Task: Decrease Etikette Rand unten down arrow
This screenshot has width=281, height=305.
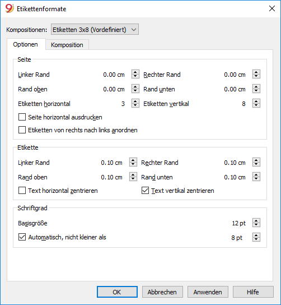Action: click(x=256, y=179)
